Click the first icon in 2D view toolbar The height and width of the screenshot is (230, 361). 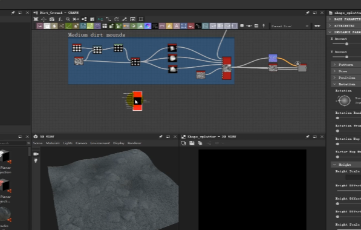183,143
